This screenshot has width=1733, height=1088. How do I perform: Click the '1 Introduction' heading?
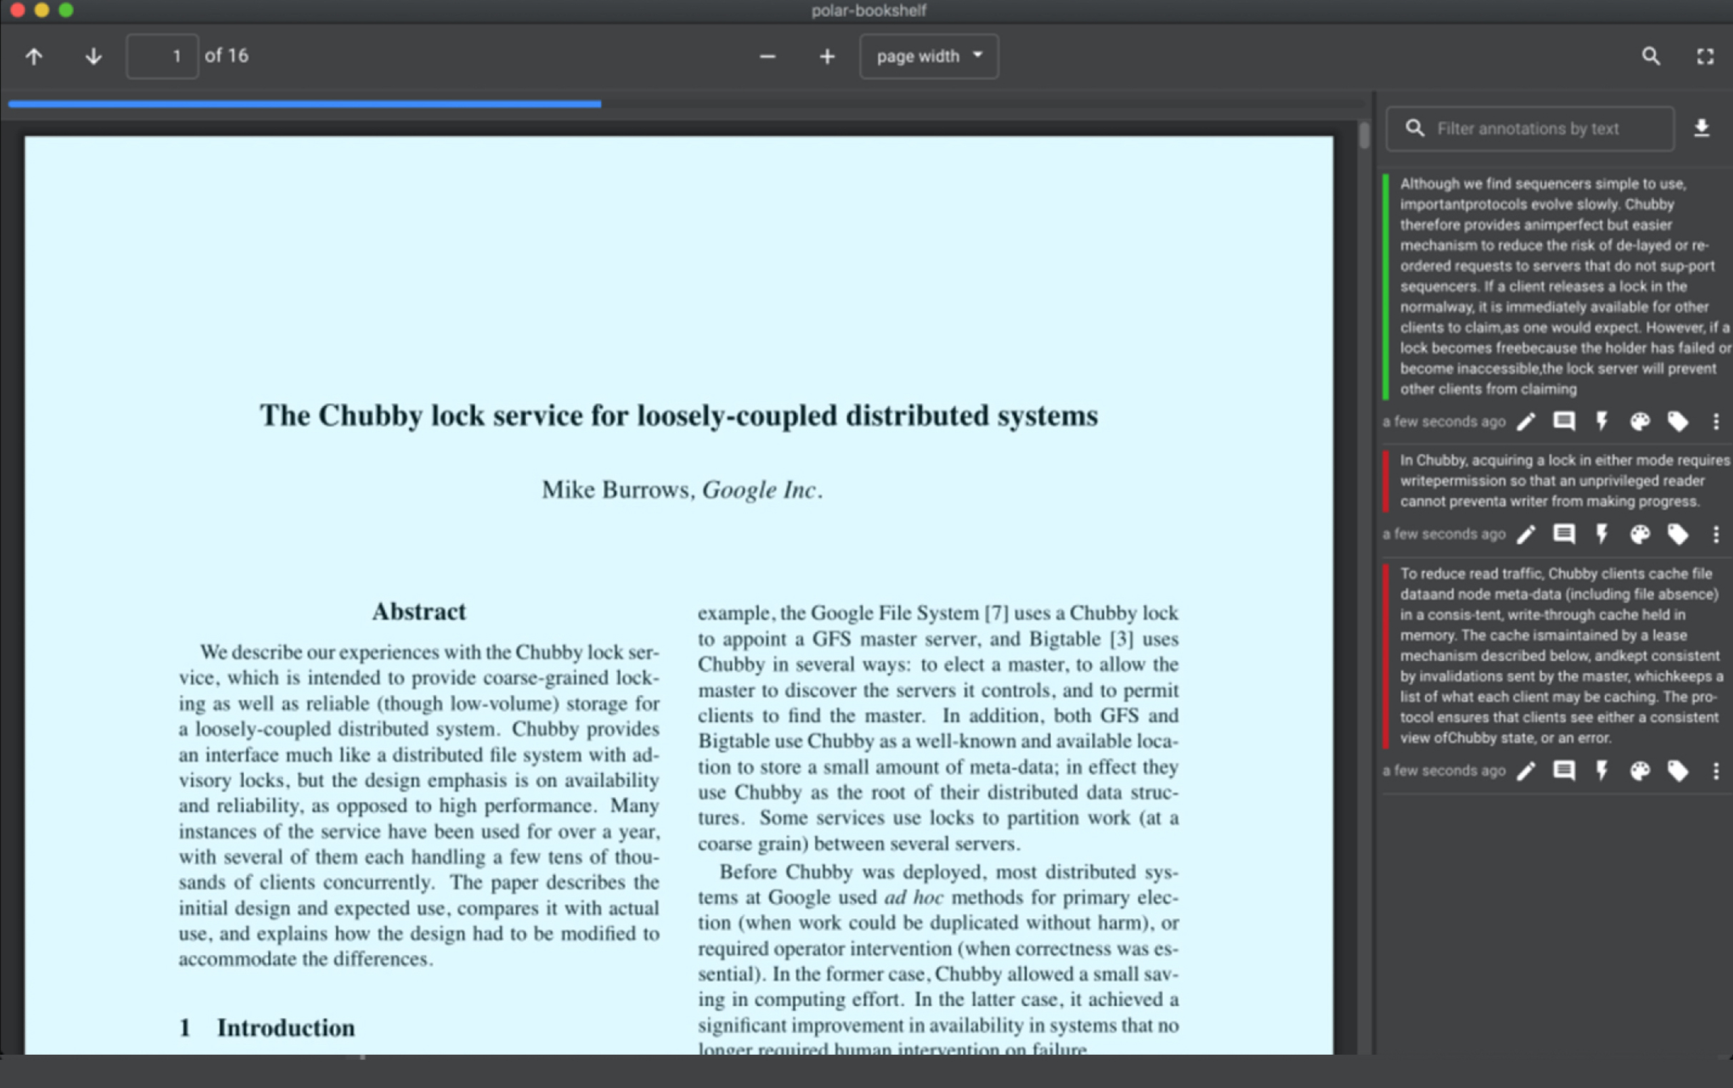(267, 1028)
